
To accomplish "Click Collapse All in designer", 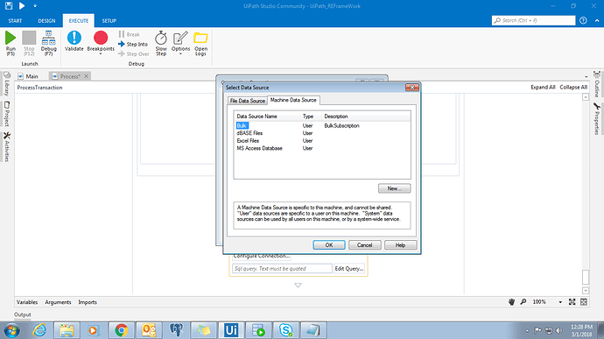I will [573, 88].
